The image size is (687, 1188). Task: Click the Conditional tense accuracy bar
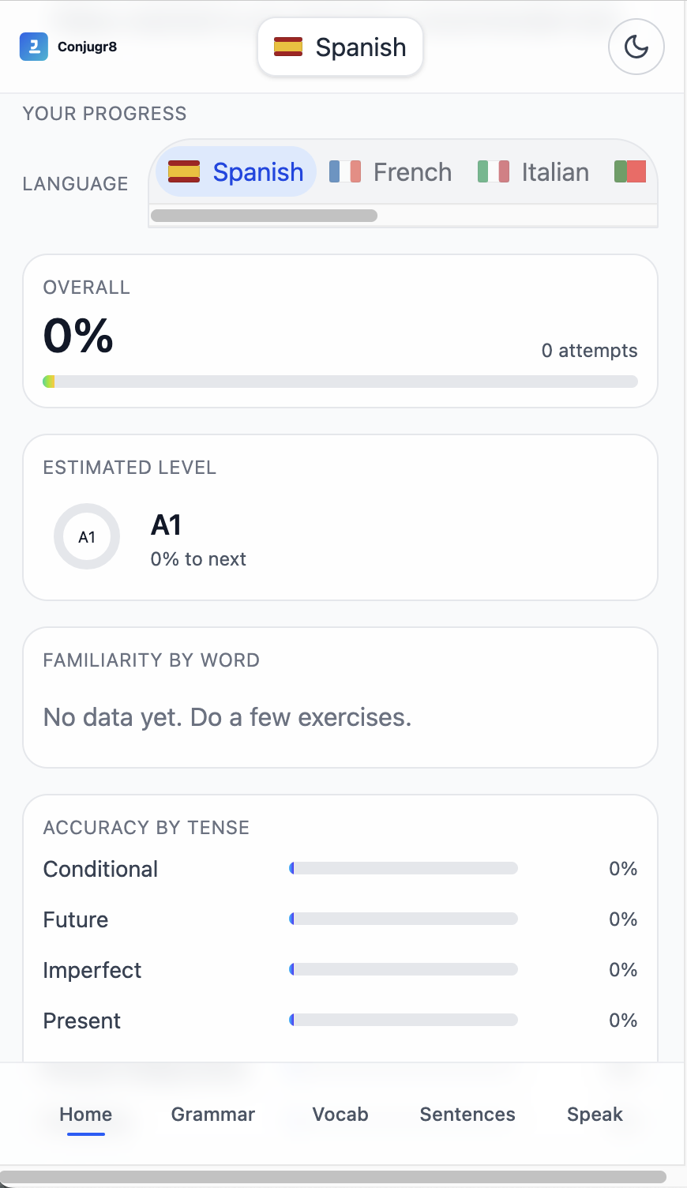coord(404,869)
